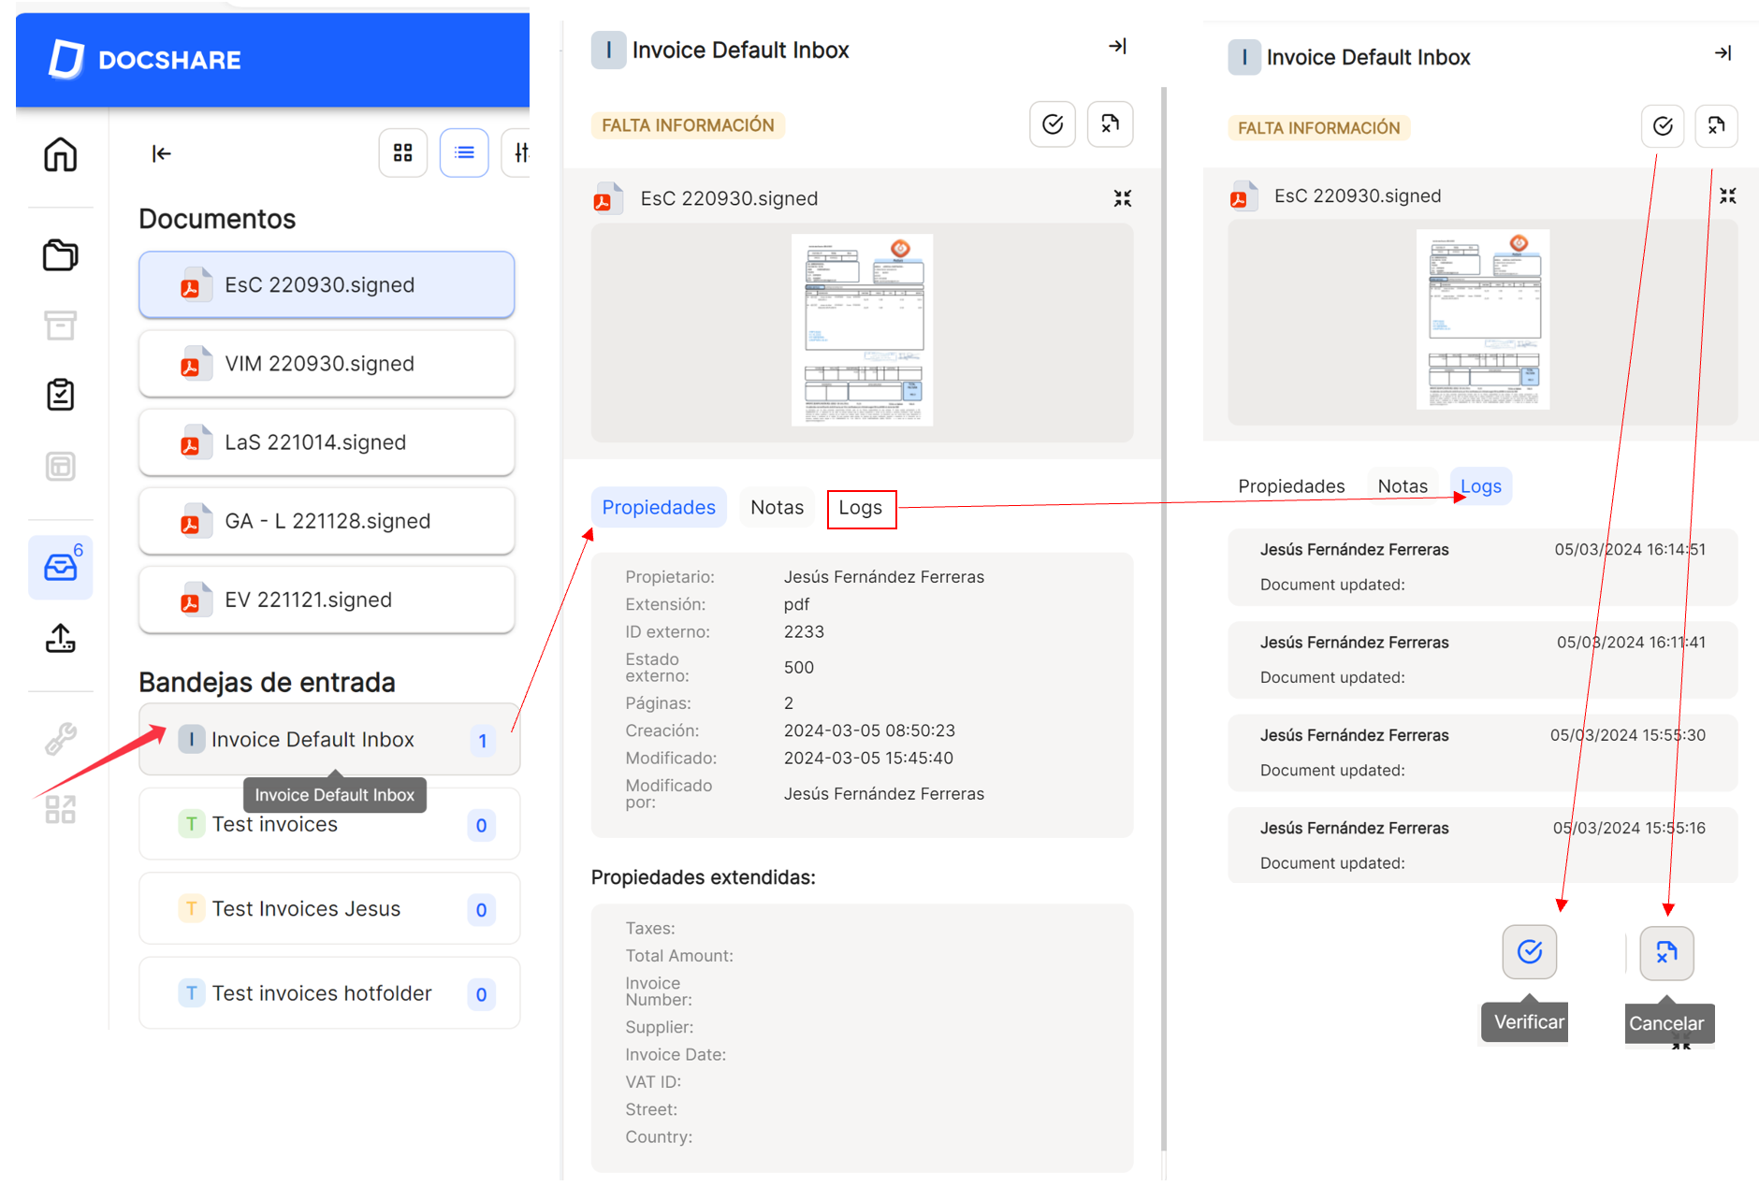Select document VIM 220930.signed
1759x1186 pixels.
[327, 363]
